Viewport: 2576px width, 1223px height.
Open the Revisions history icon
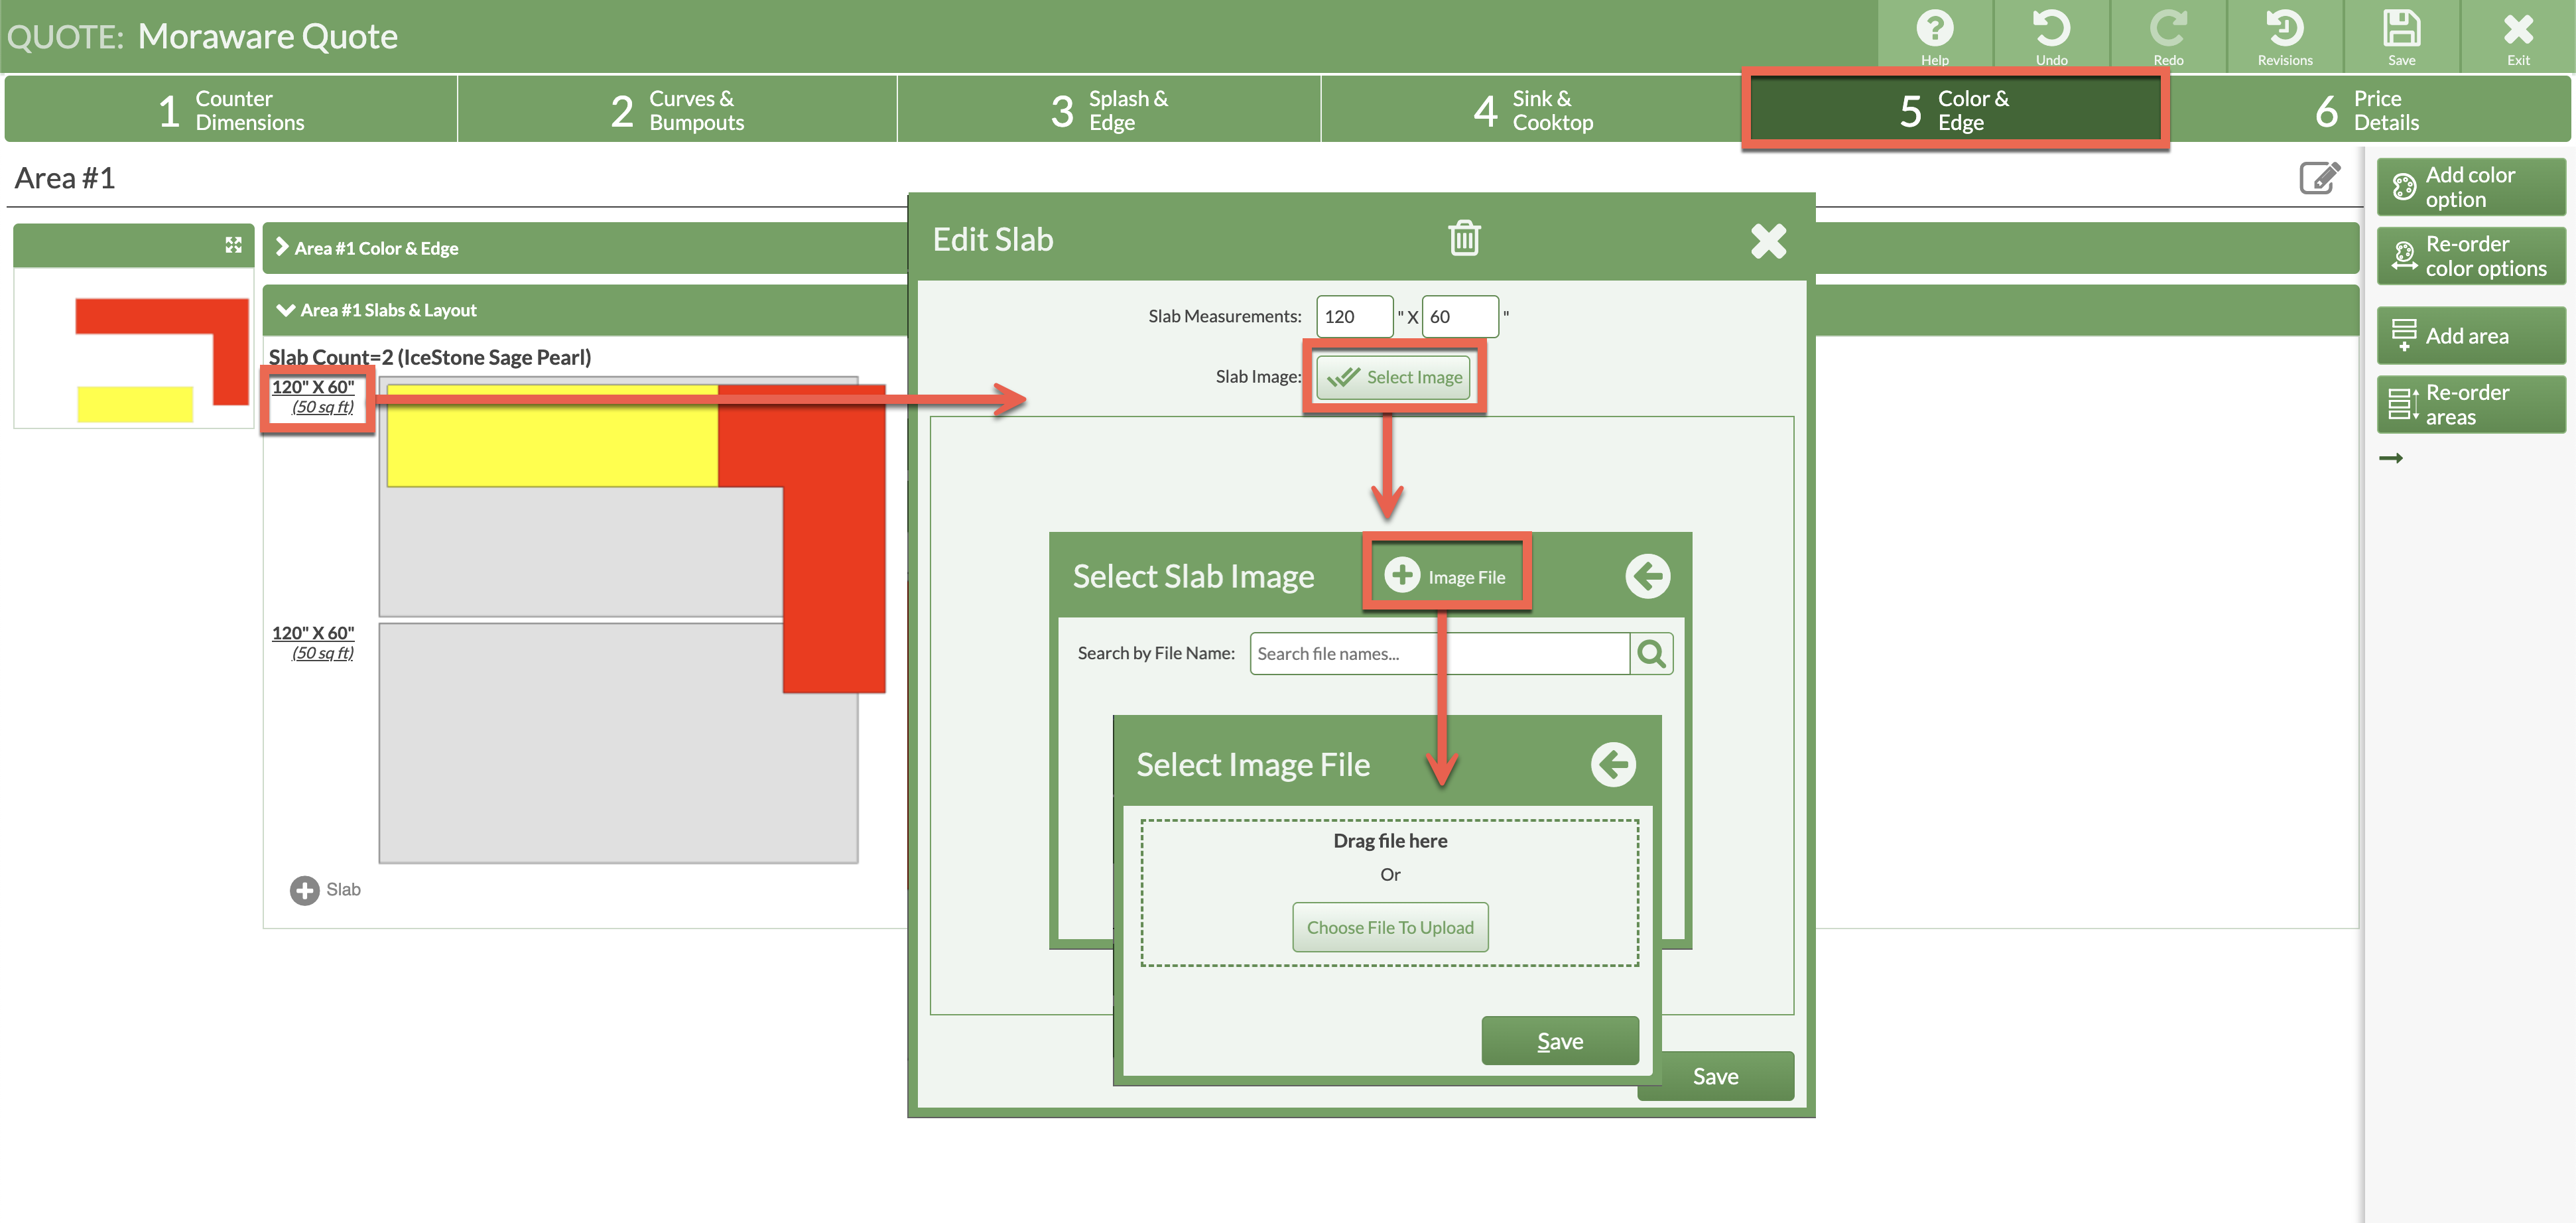point(2285,30)
